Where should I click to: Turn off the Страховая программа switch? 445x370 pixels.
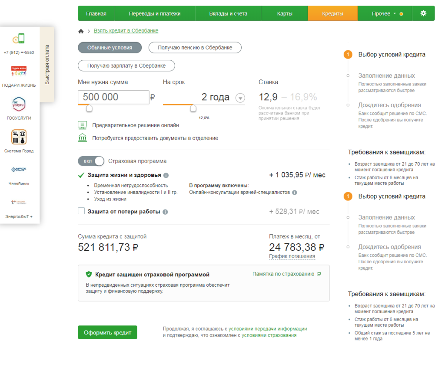91,161
